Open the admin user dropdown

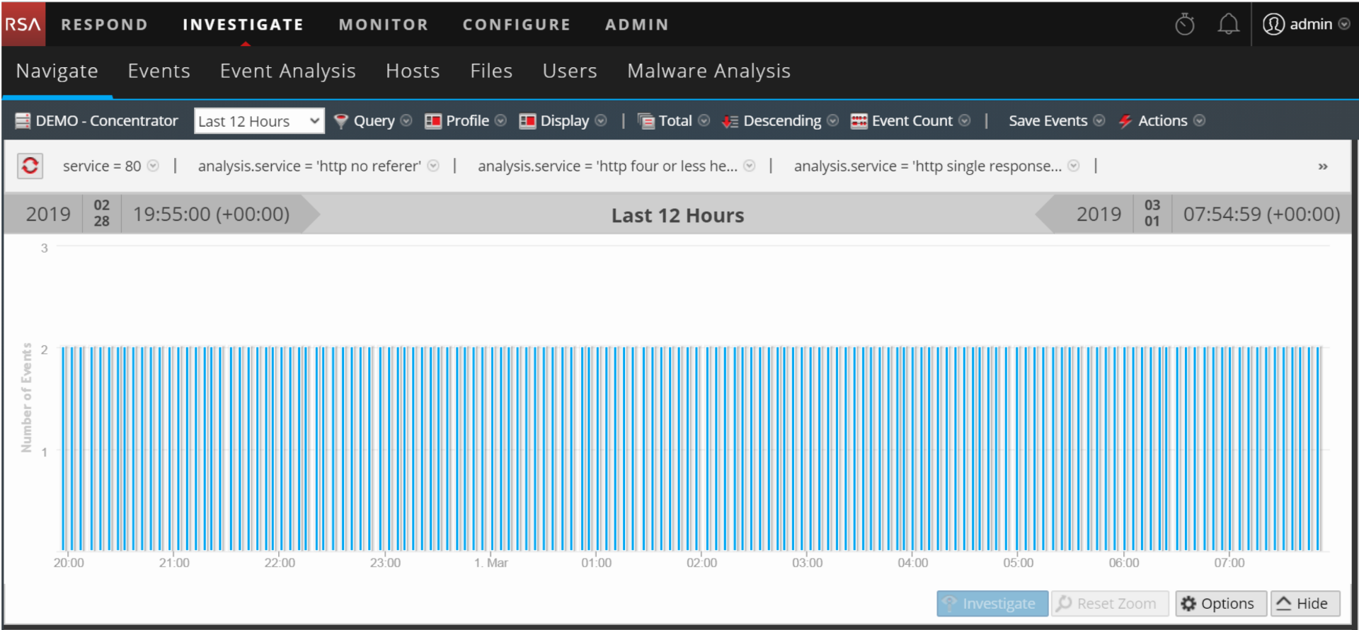point(1306,24)
